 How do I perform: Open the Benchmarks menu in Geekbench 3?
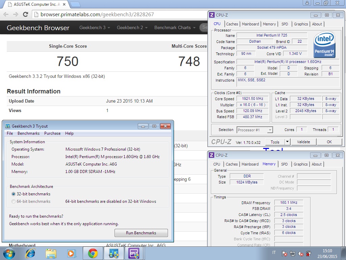tap(28, 133)
